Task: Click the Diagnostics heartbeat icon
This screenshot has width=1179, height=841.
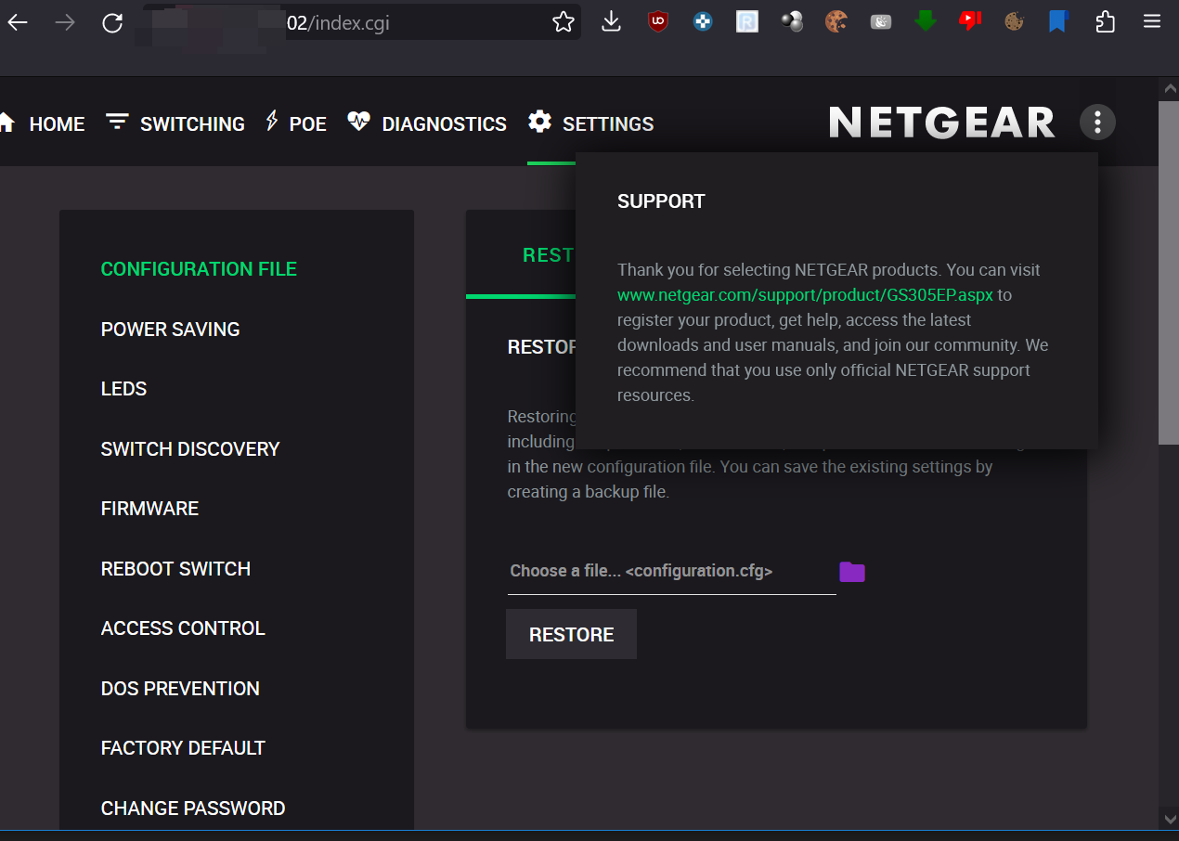Action: 358,121
